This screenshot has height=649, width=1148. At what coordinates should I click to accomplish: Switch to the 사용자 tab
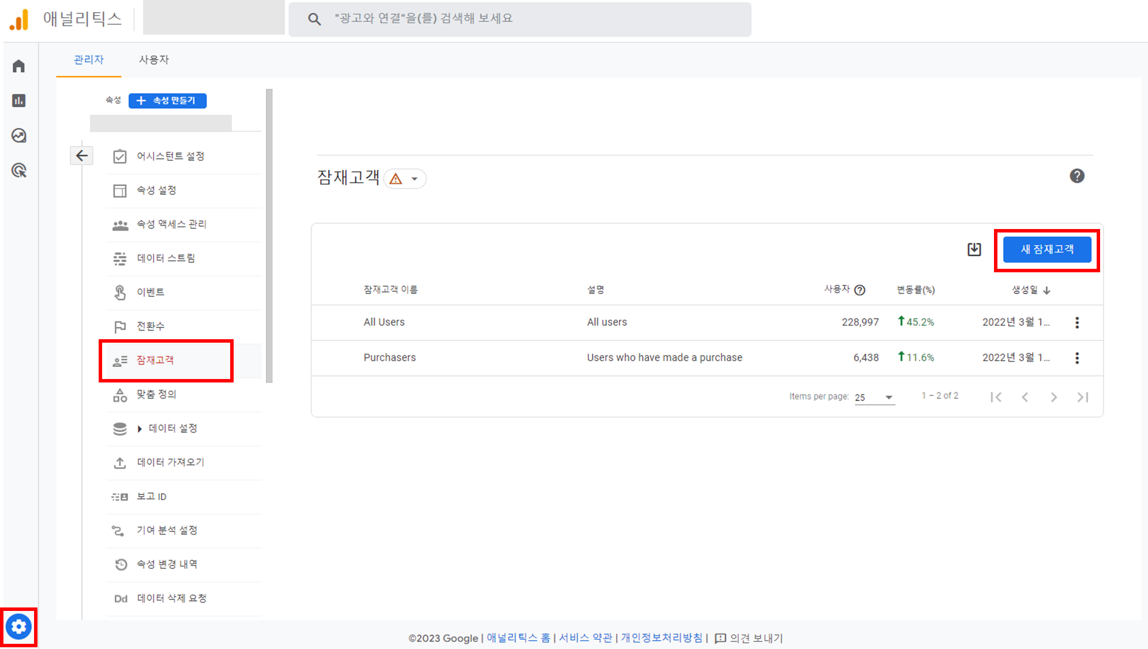click(x=153, y=60)
